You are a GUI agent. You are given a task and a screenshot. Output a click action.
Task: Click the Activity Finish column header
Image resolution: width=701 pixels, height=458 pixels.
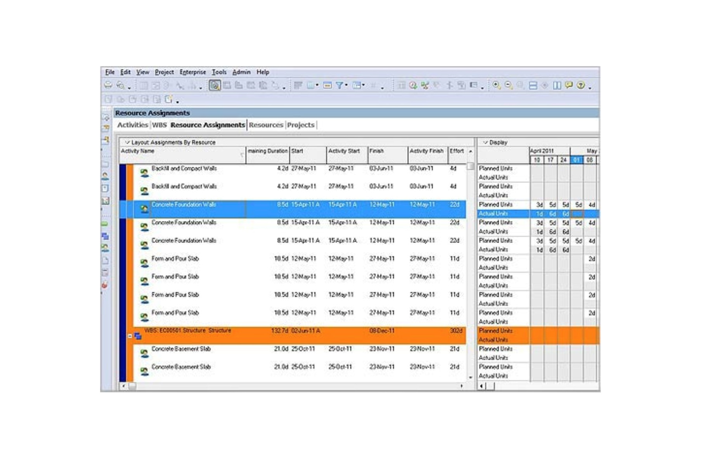(428, 155)
